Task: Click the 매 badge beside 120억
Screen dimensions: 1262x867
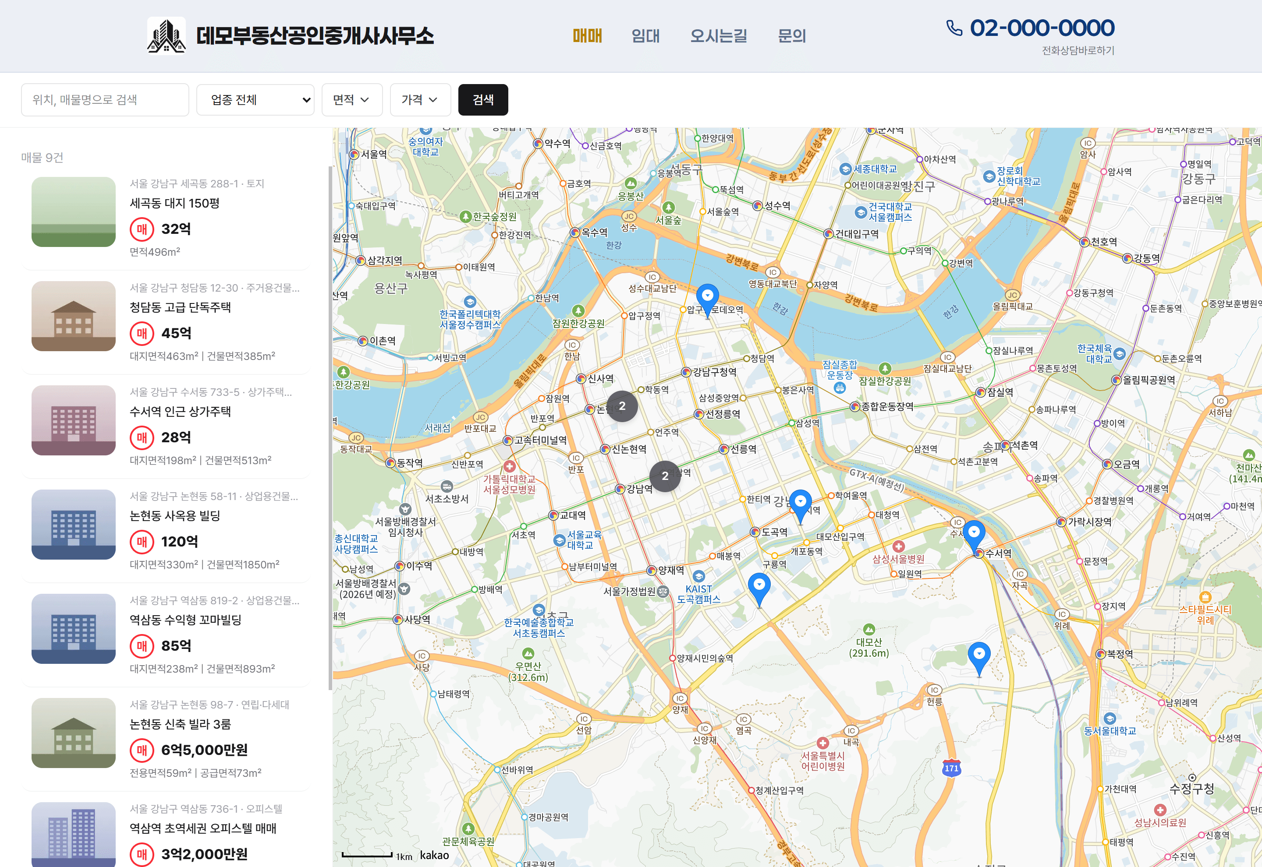Action: 142,542
